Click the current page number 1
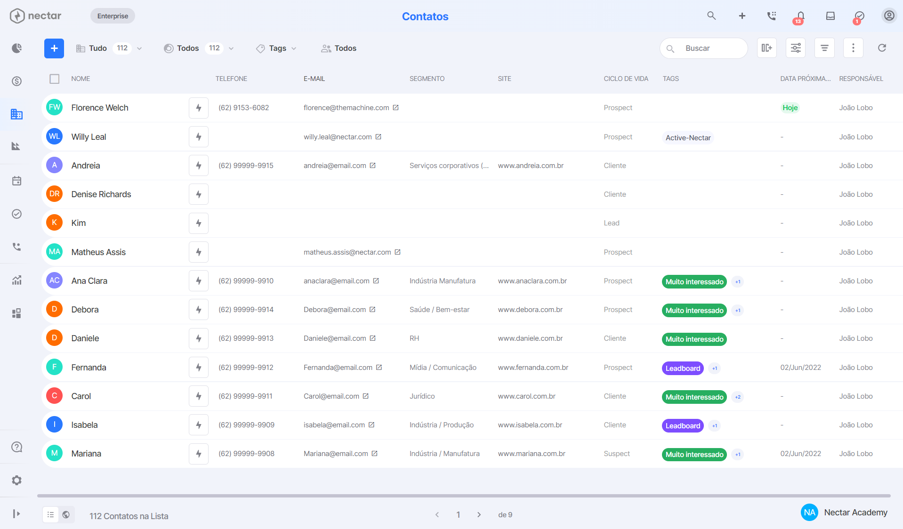The width and height of the screenshot is (903, 529). click(x=458, y=515)
